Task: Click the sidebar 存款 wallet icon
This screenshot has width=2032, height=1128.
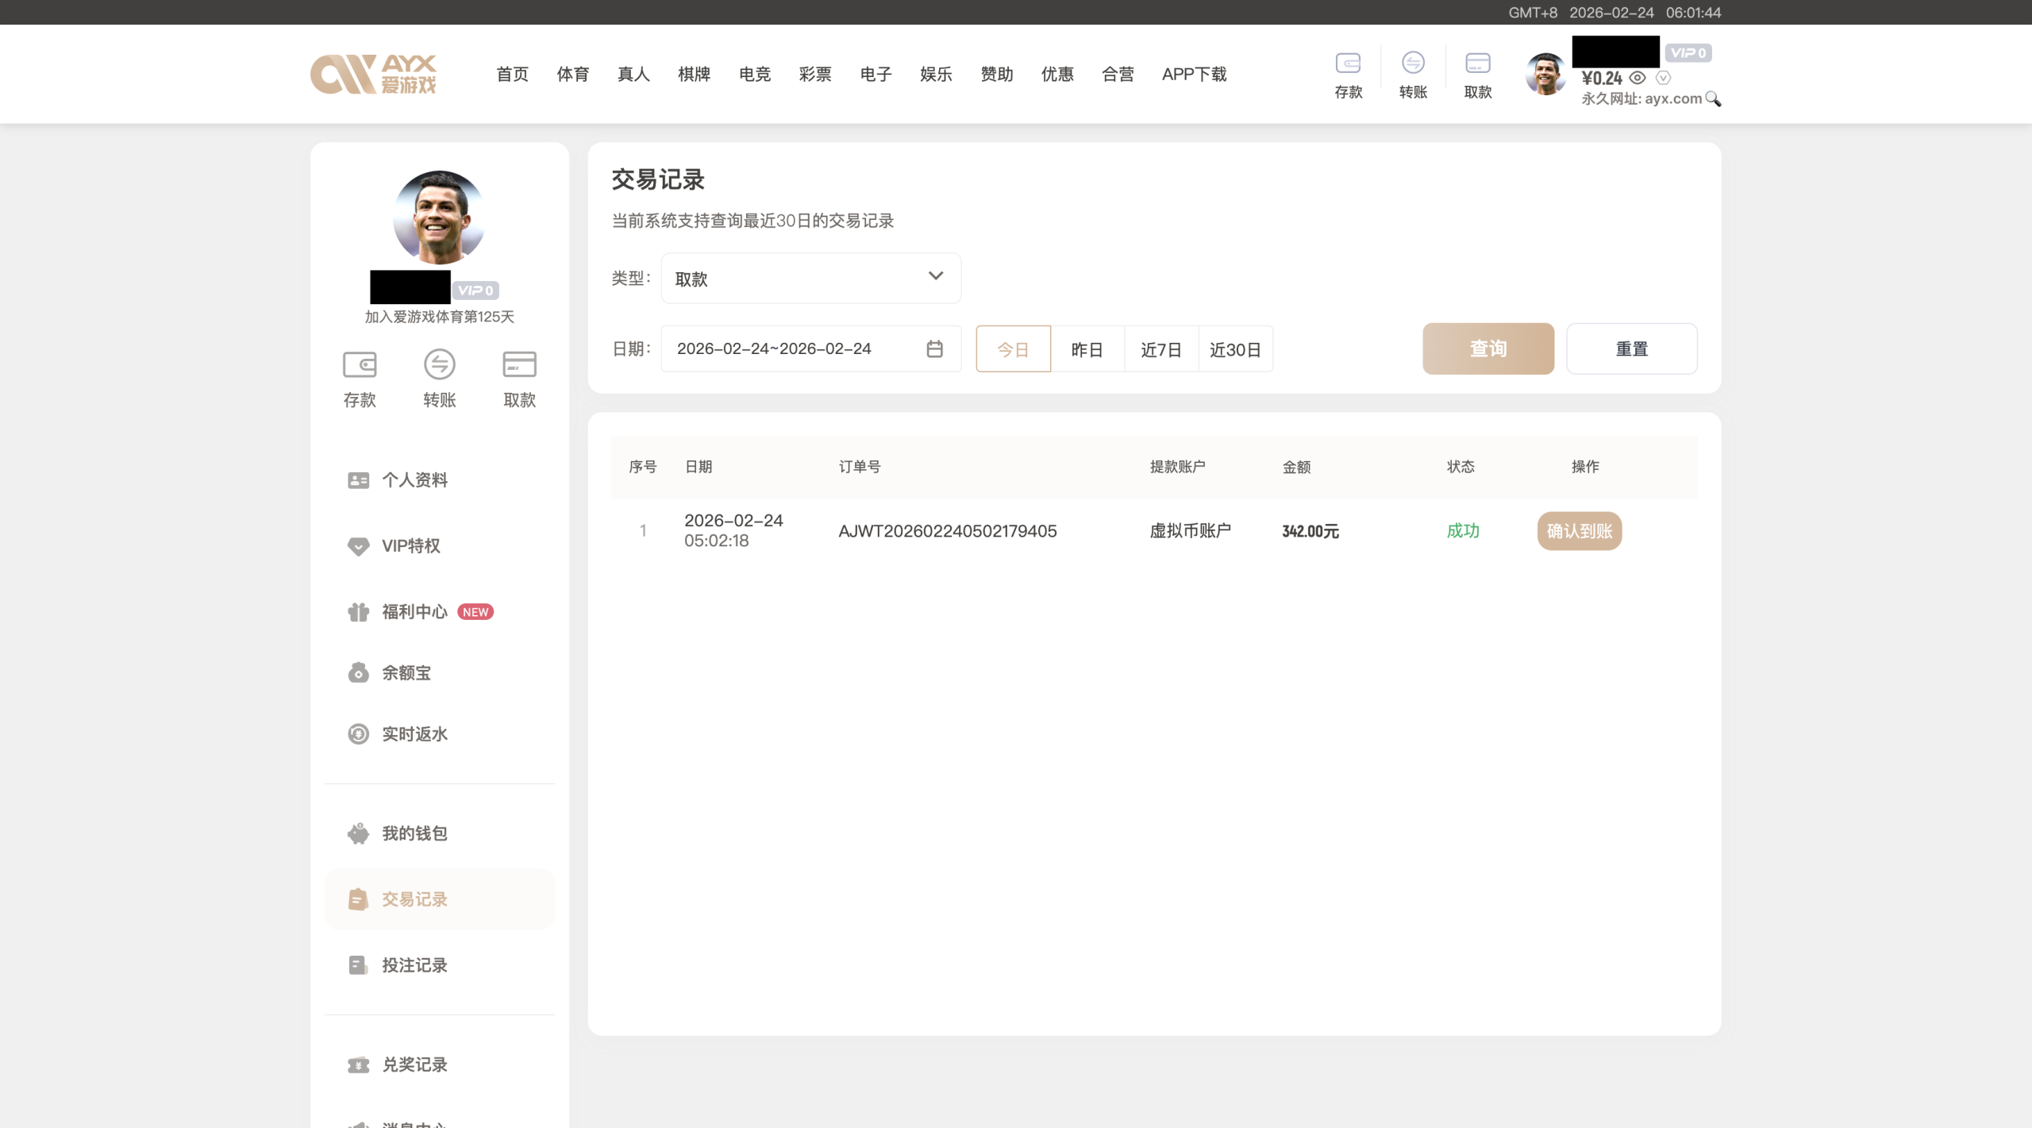Action: [x=360, y=364]
